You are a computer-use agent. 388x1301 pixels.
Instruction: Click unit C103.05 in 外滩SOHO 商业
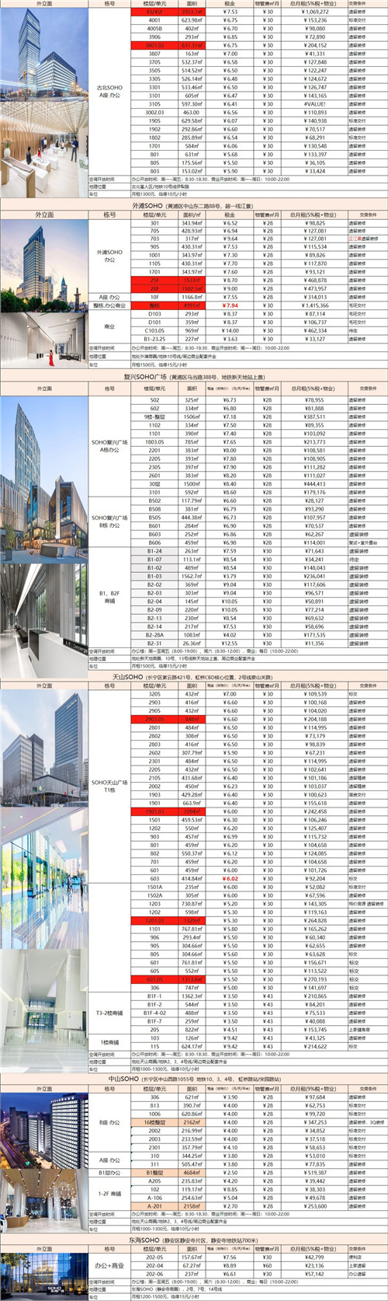[x=154, y=330]
